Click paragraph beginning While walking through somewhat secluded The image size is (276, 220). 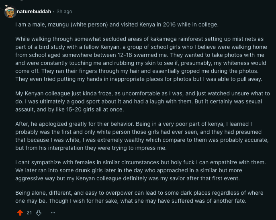[x=141, y=59]
